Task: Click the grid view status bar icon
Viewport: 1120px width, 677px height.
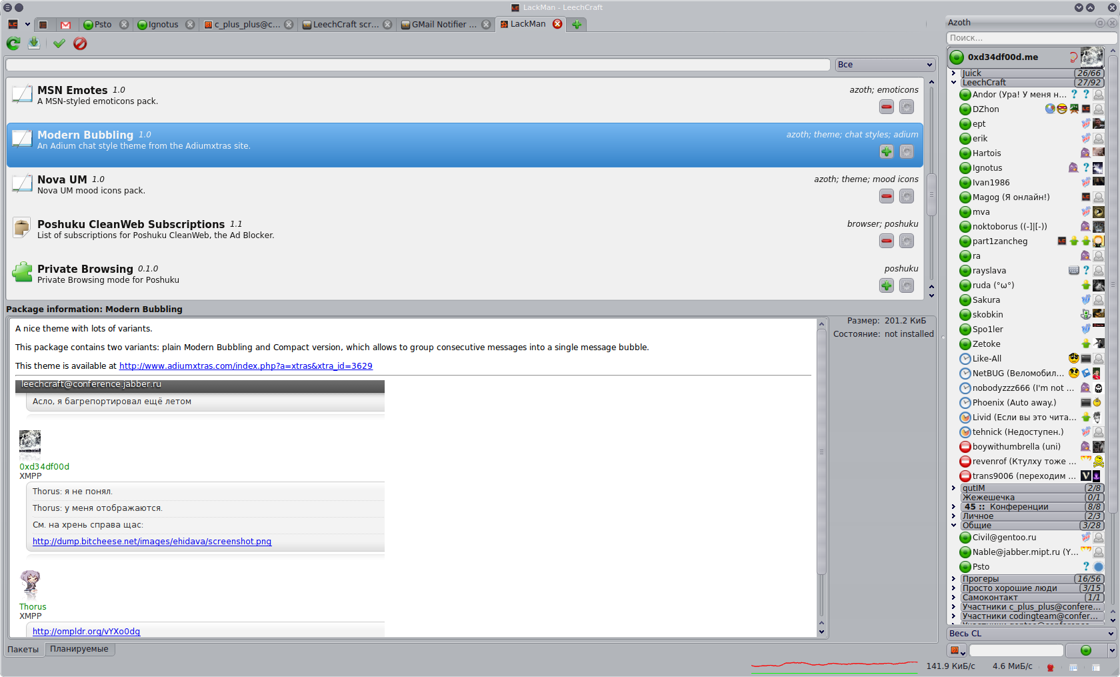Action: coord(1073,667)
